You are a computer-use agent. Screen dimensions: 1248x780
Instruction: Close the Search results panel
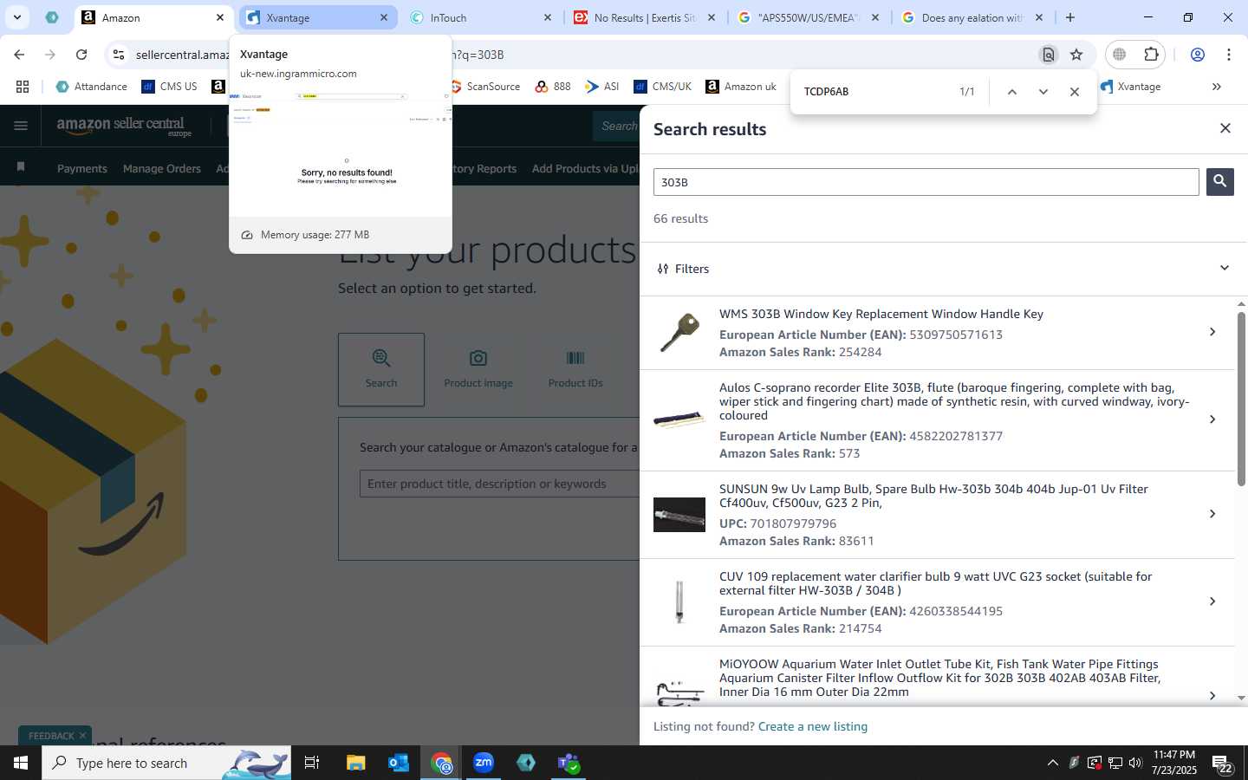pyautogui.click(x=1225, y=128)
